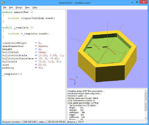The image size is (149, 125).
Task: Click the OpenSCAD application icon in title bar
Action: [x=3, y=2]
